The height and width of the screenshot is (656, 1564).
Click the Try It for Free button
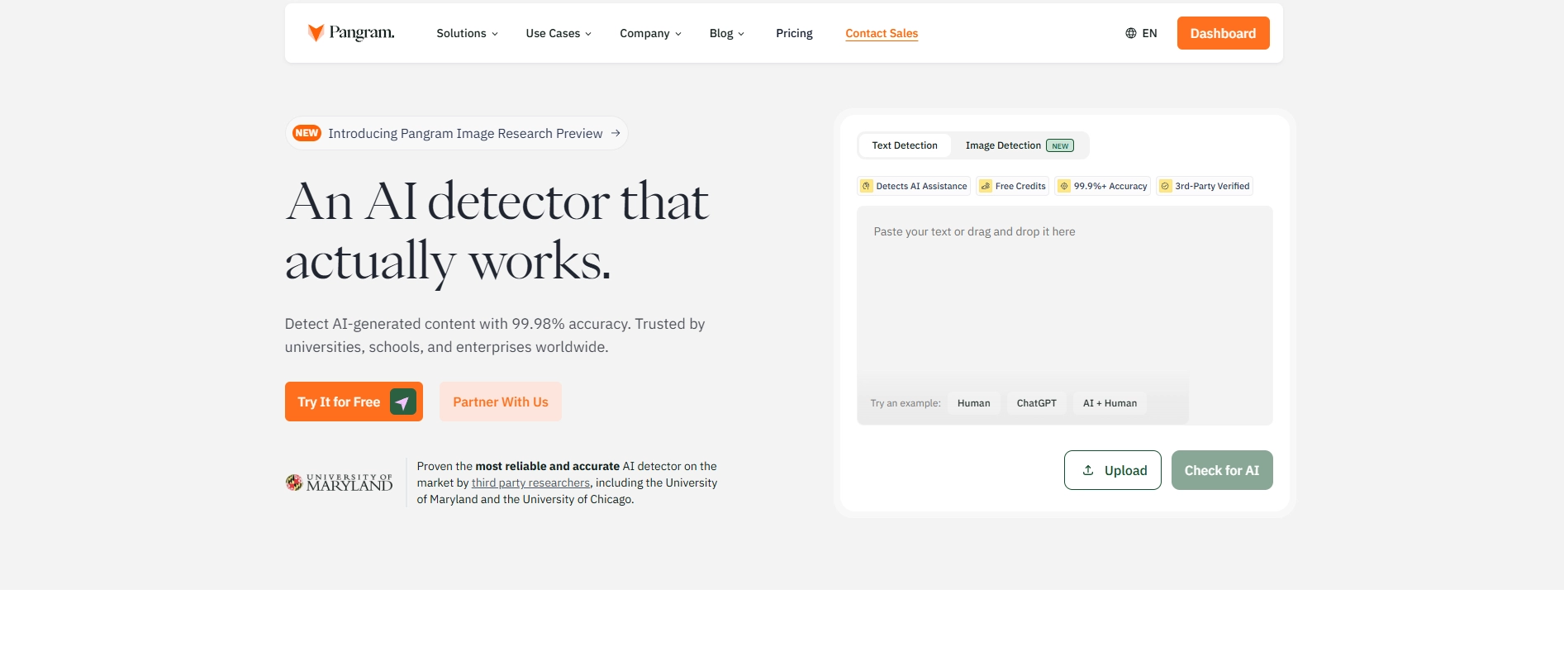tap(354, 402)
